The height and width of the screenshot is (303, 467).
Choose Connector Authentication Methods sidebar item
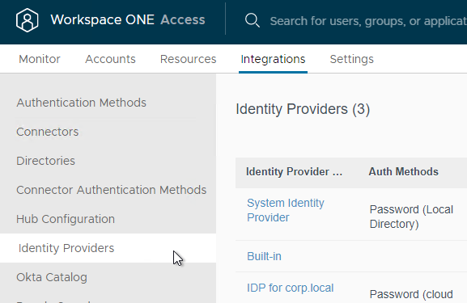click(x=111, y=190)
